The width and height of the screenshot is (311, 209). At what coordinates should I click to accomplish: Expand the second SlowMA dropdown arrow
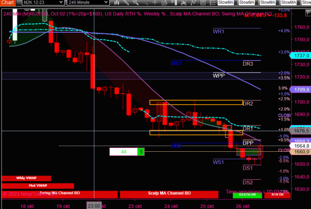[257, 2]
